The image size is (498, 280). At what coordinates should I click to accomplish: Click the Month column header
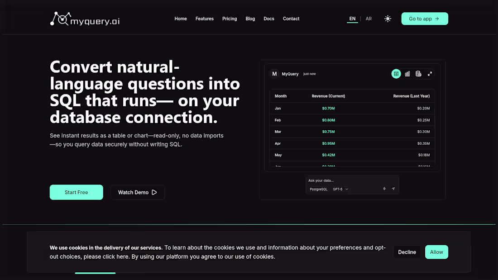(x=280, y=96)
